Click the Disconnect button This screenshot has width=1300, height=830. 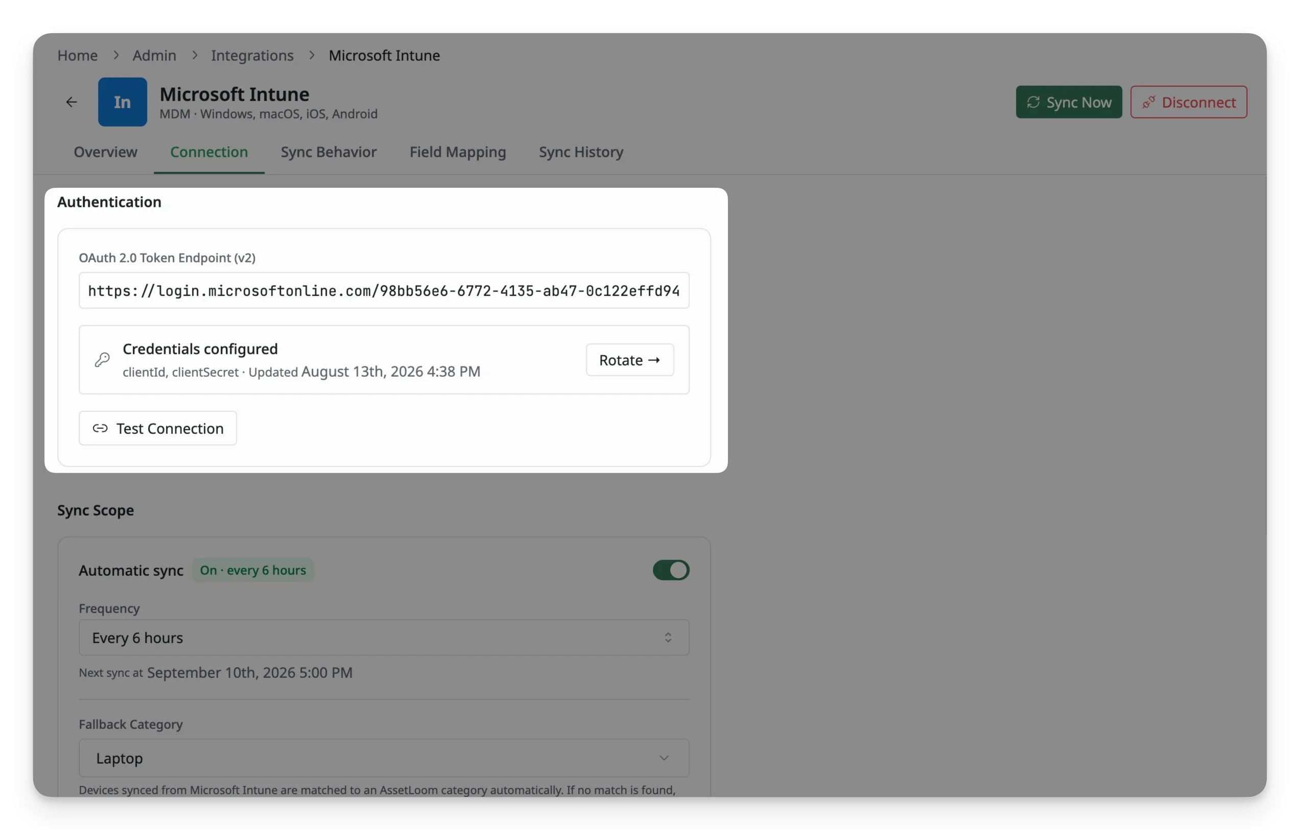pos(1189,102)
